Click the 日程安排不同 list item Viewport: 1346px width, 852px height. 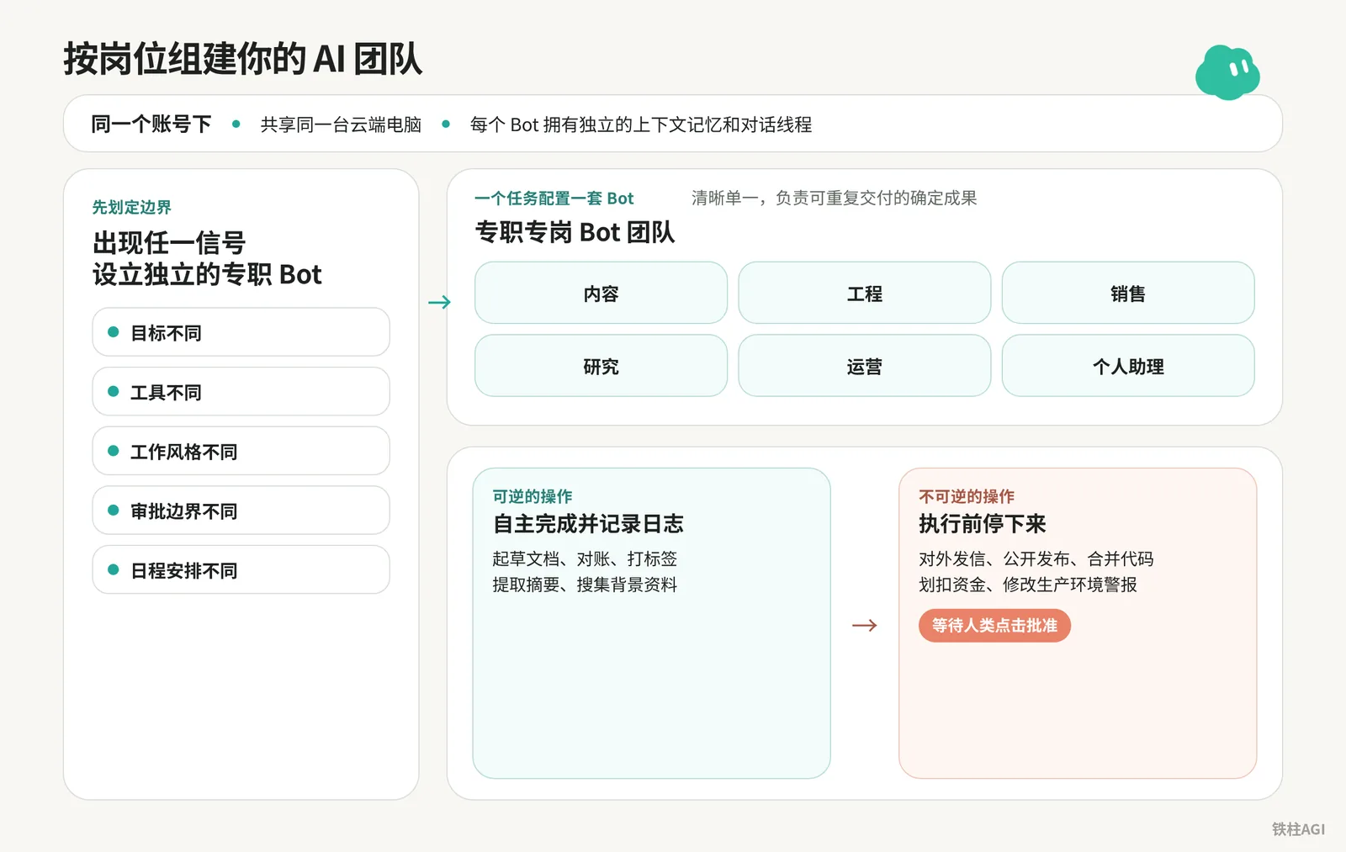pos(241,570)
